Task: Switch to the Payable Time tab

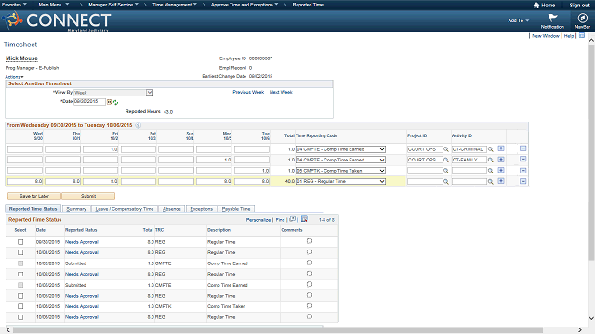Action: pos(236,209)
